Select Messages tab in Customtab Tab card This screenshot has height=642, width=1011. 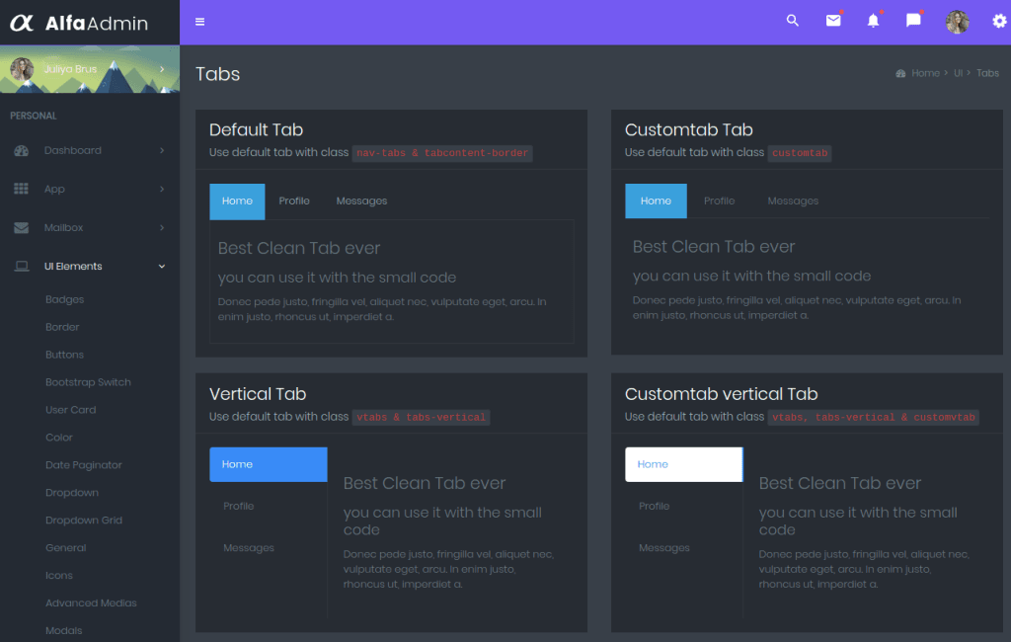pyautogui.click(x=793, y=201)
